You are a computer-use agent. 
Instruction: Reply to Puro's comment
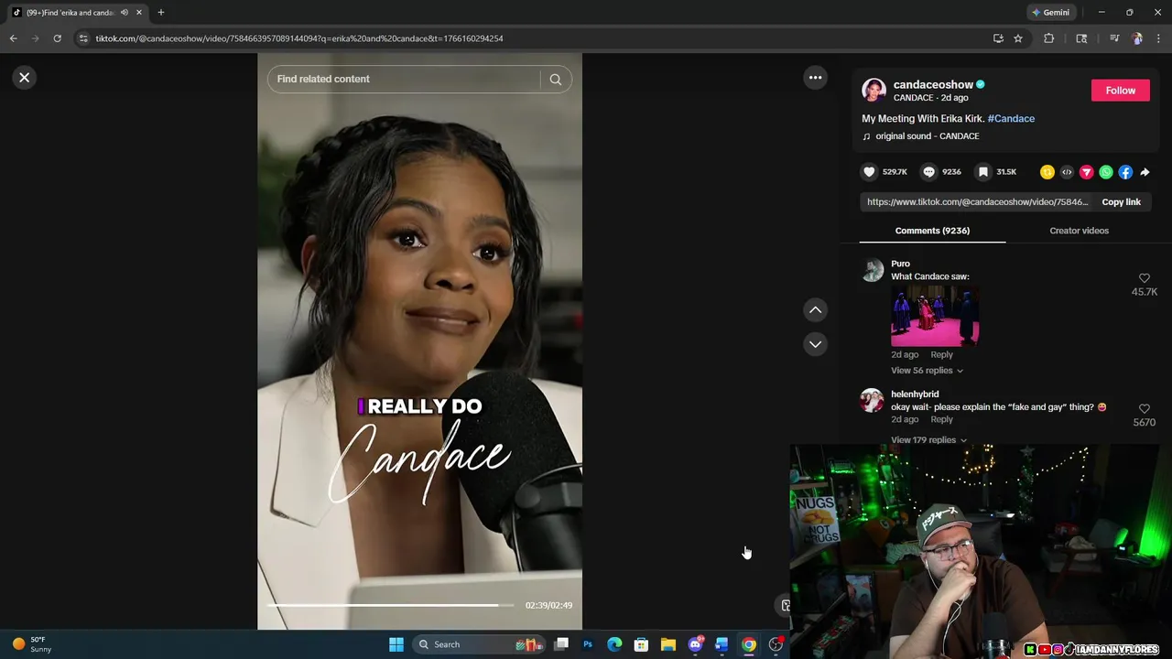(x=941, y=355)
